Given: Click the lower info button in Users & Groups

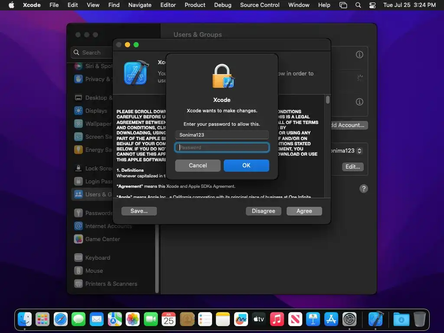Looking at the screenshot, I should click(359, 101).
